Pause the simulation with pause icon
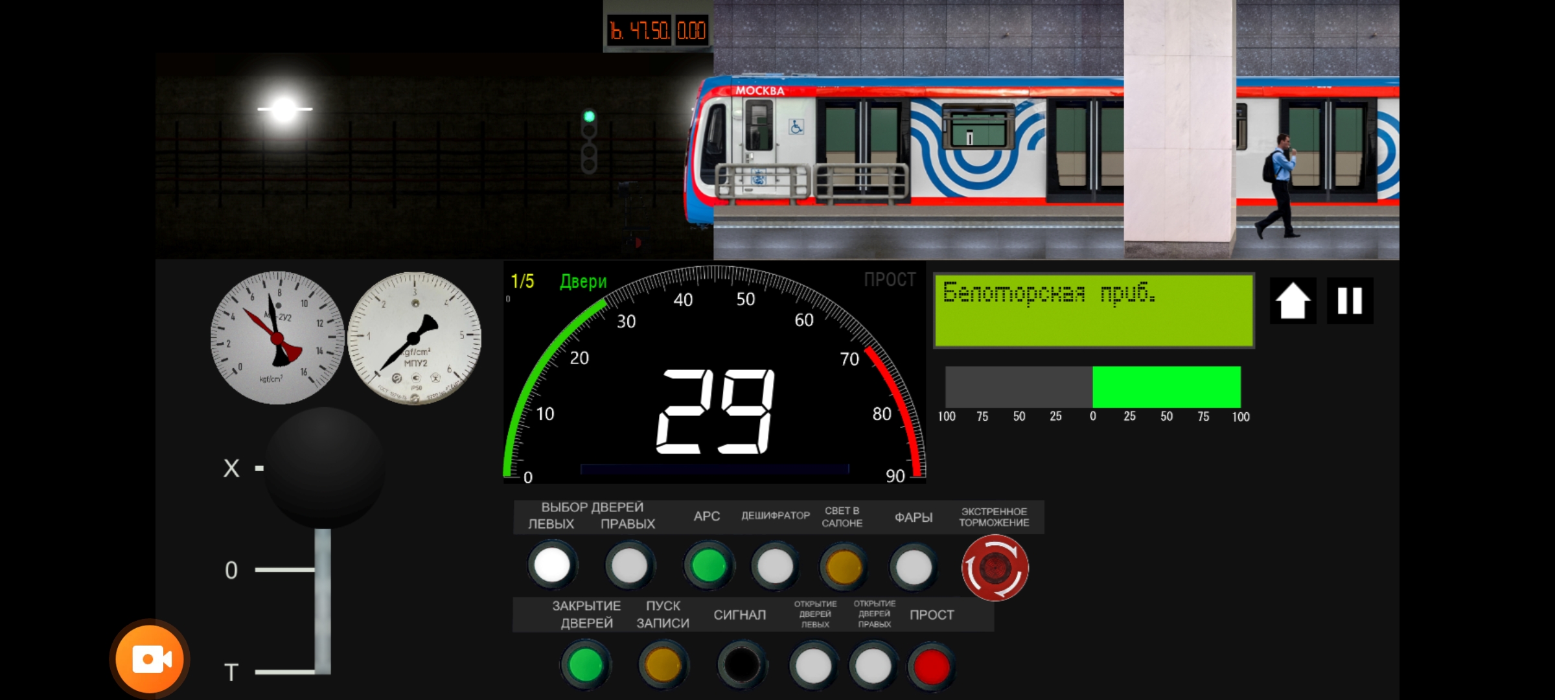 tap(1350, 301)
